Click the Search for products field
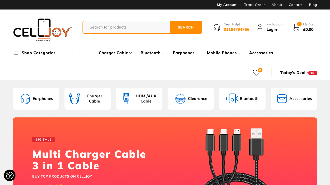330x185 pixels. (x=126, y=27)
